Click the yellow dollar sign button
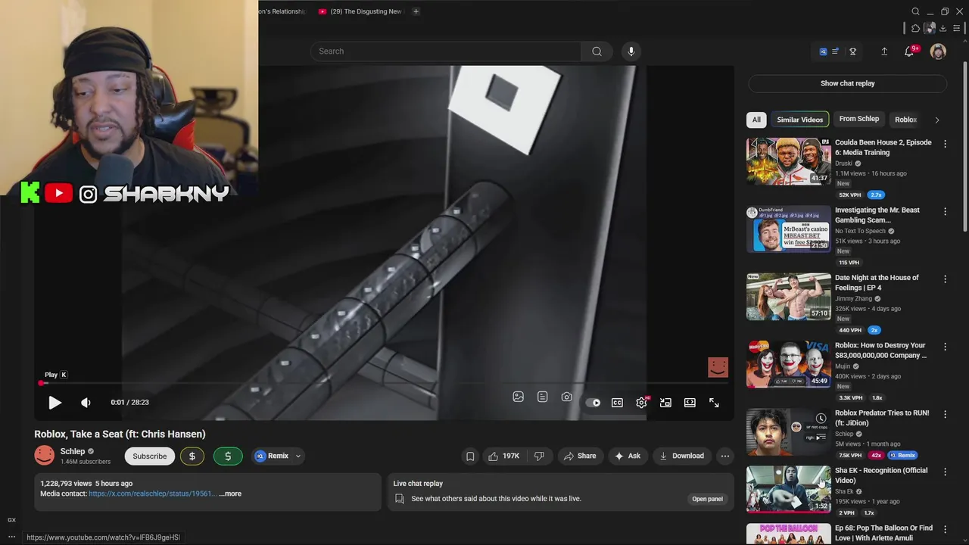 (x=192, y=456)
